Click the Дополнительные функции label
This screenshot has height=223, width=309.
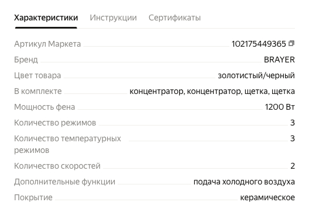tap(64, 182)
